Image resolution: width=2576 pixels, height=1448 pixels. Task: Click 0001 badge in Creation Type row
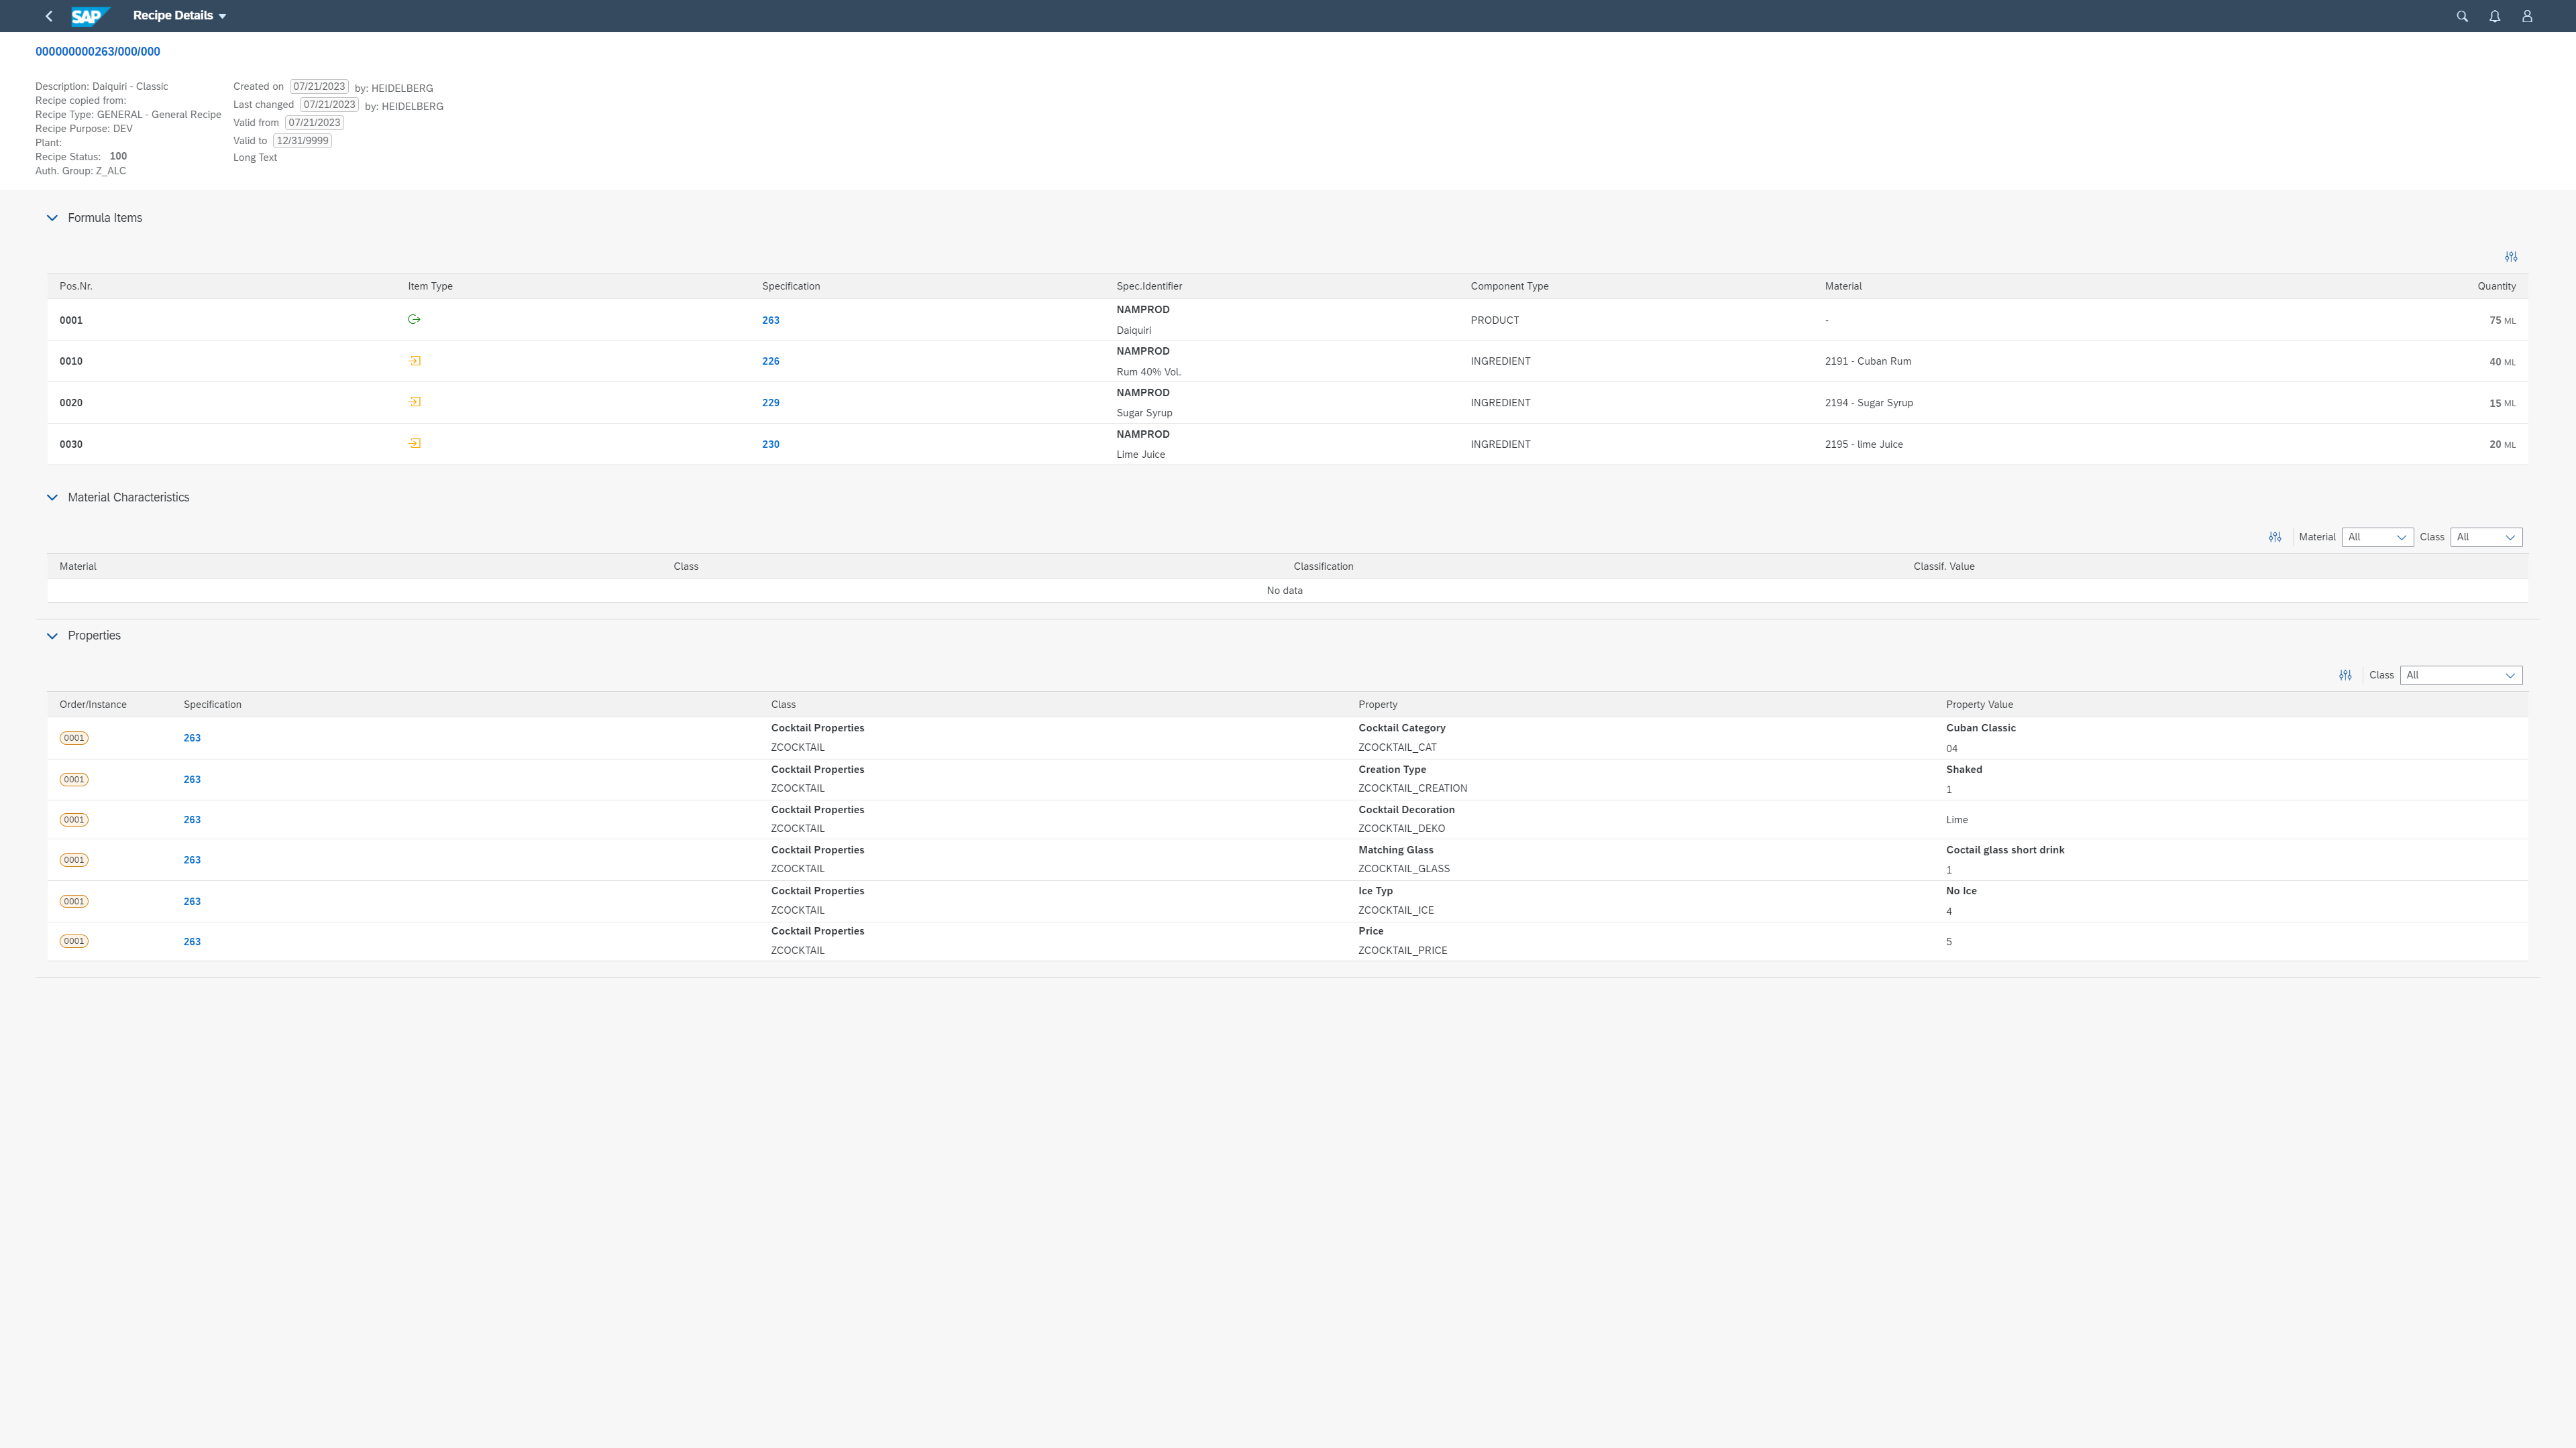74,780
